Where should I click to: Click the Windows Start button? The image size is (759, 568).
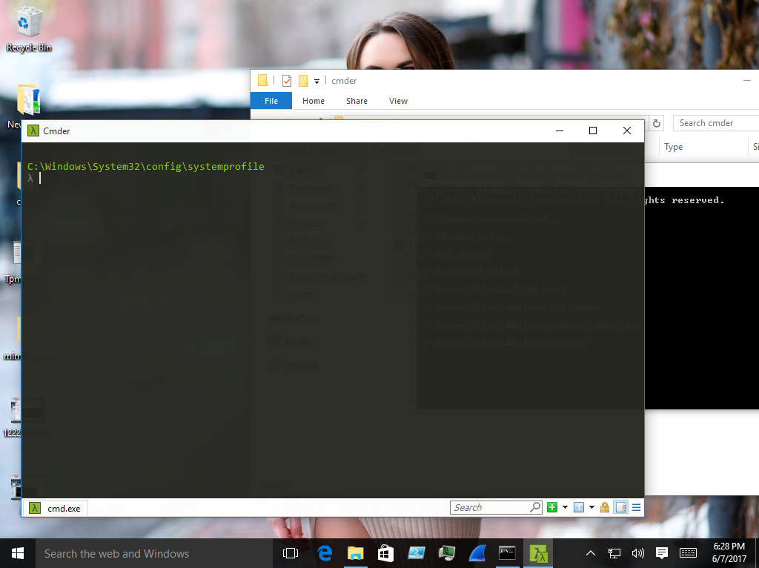pos(18,553)
